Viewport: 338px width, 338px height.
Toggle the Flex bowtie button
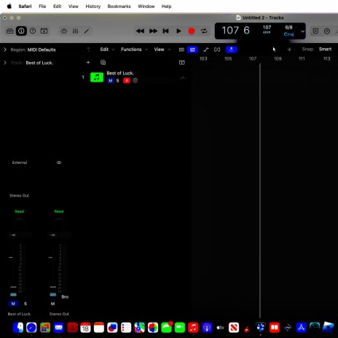coord(217,50)
